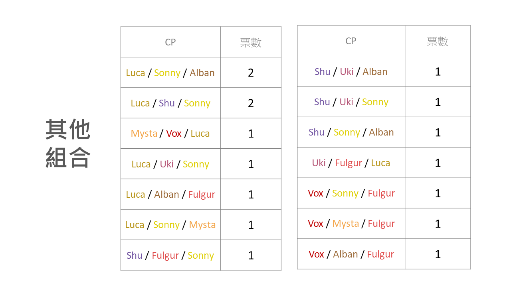Select the Shu / Uki / Sonny cell
511x287 pixels.
point(351,102)
